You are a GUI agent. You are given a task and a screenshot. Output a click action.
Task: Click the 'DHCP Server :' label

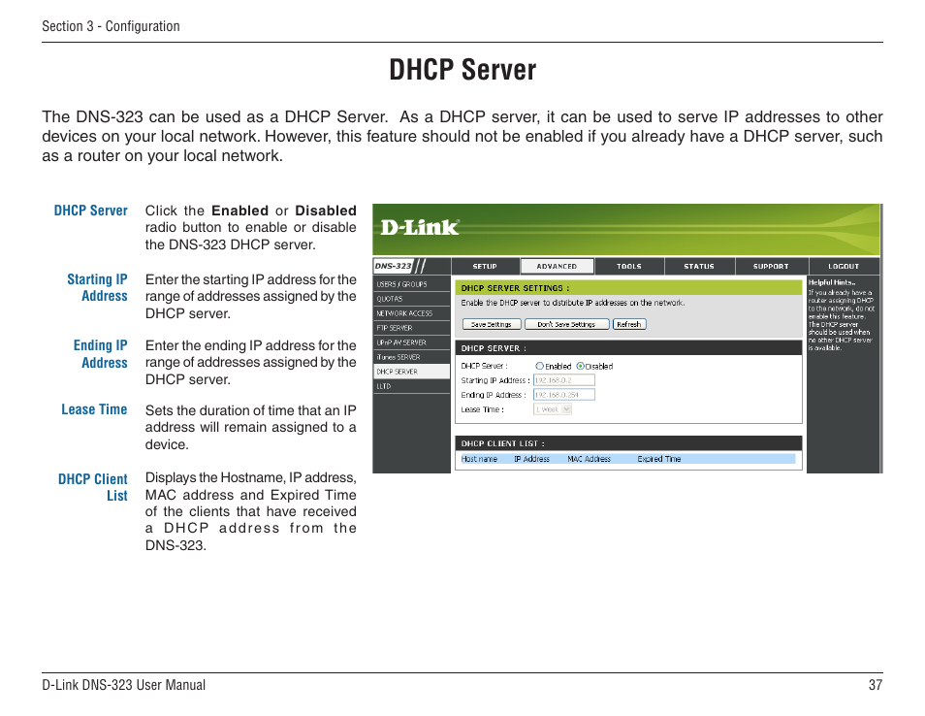click(484, 366)
